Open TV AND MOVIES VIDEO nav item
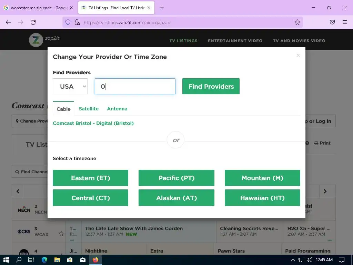Image resolution: width=353 pixels, height=265 pixels. 299,41
